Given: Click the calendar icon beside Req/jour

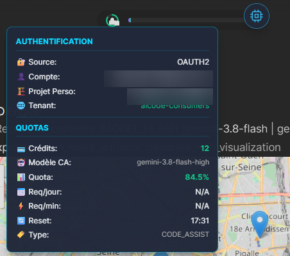Looking at the screenshot, I should [x=21, y=192].
